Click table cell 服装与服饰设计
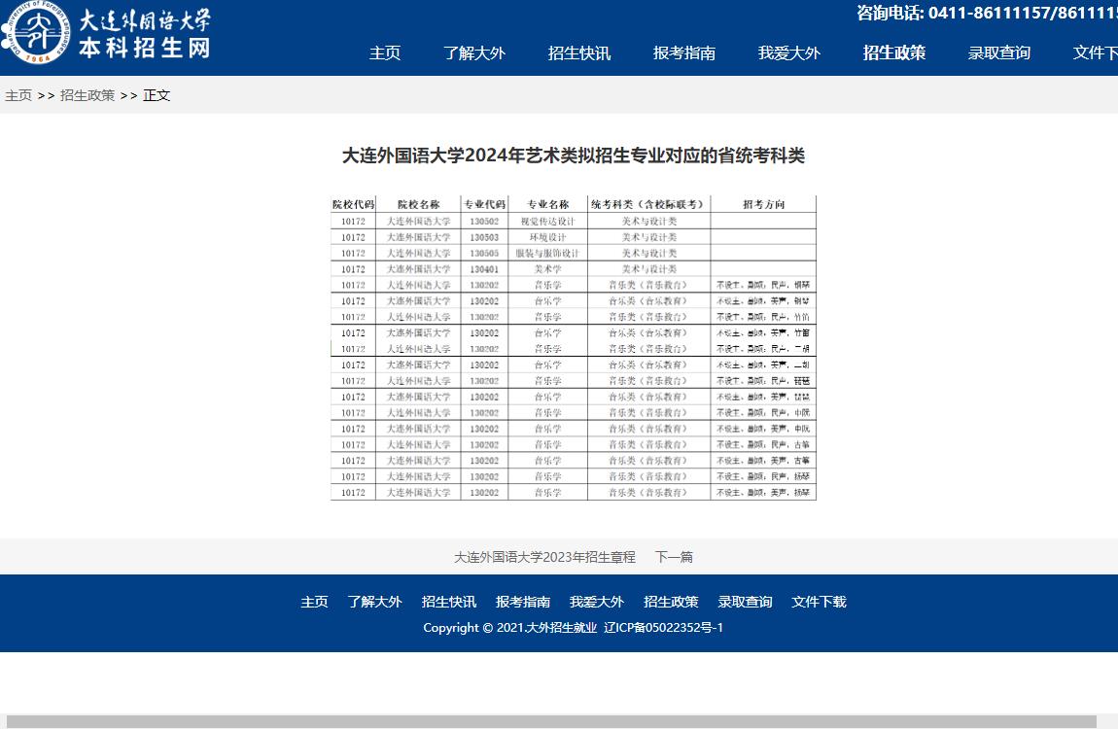The height and width of the screenshot is (729, 1118). 547,253
